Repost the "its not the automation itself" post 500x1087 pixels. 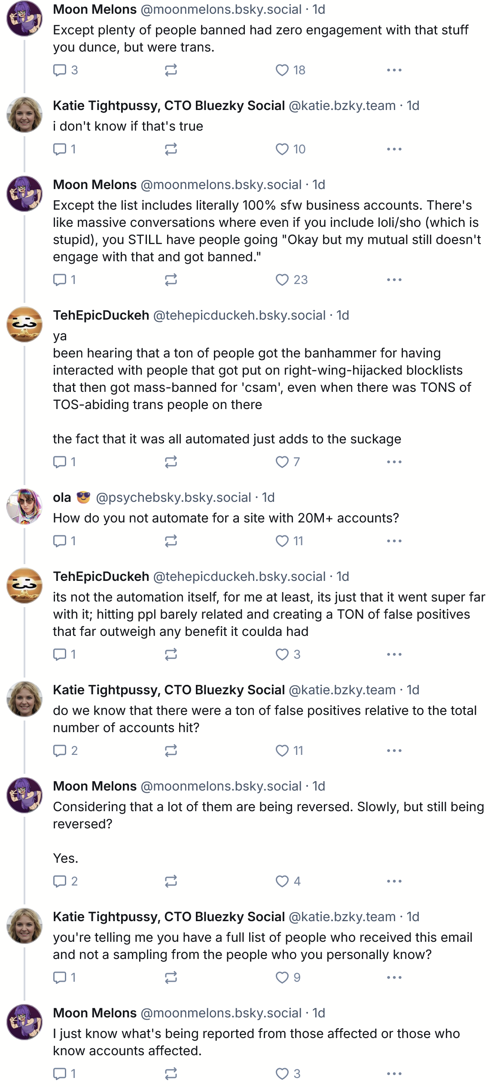[171, 654]
